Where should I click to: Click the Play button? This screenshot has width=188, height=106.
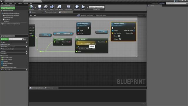pyautogui.click(x=83, y=7)
